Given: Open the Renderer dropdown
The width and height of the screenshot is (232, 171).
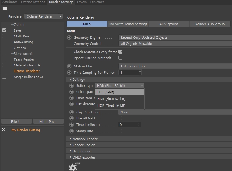Looking at the screenshot, I should pyautogui.click(x=44, y=16).
